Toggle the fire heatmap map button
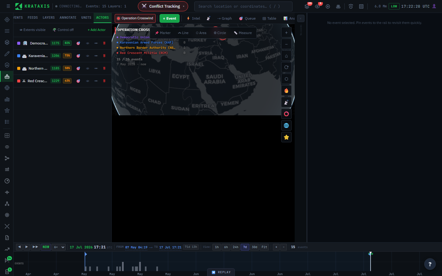The height and width of the screenshot is (276, 442). point(286,90)
